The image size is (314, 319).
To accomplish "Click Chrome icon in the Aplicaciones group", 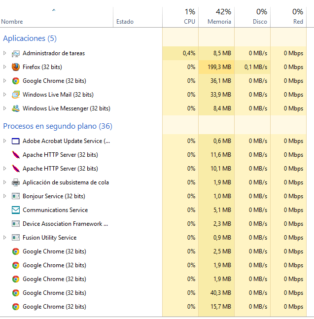I will [16, 81].
